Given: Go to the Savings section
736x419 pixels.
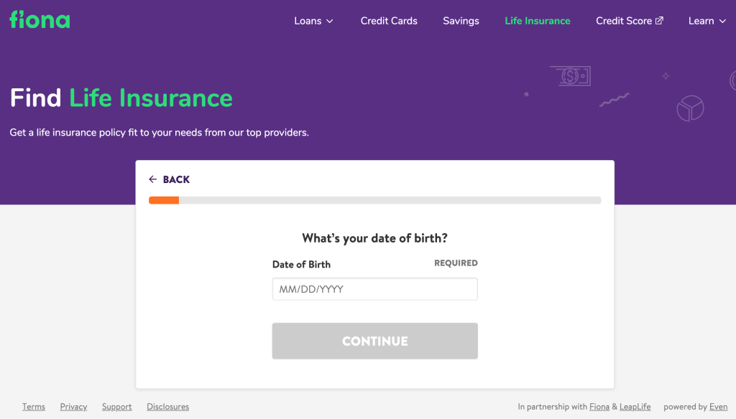Looking at the screenshot, I should 461,21.
